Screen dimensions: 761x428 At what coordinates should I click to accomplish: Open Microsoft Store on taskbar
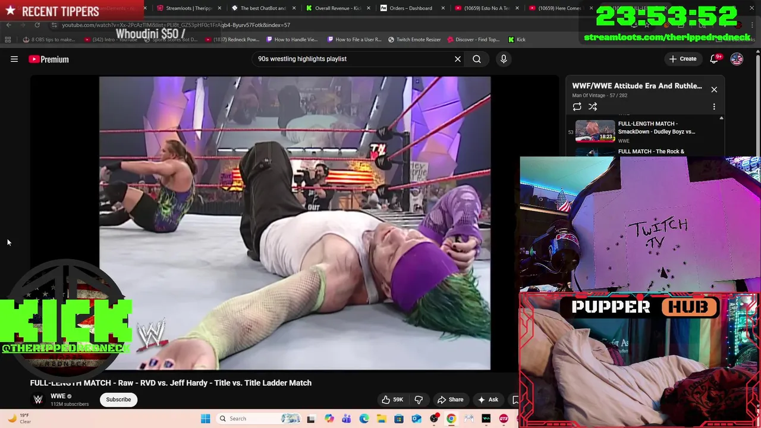[398, 418]
